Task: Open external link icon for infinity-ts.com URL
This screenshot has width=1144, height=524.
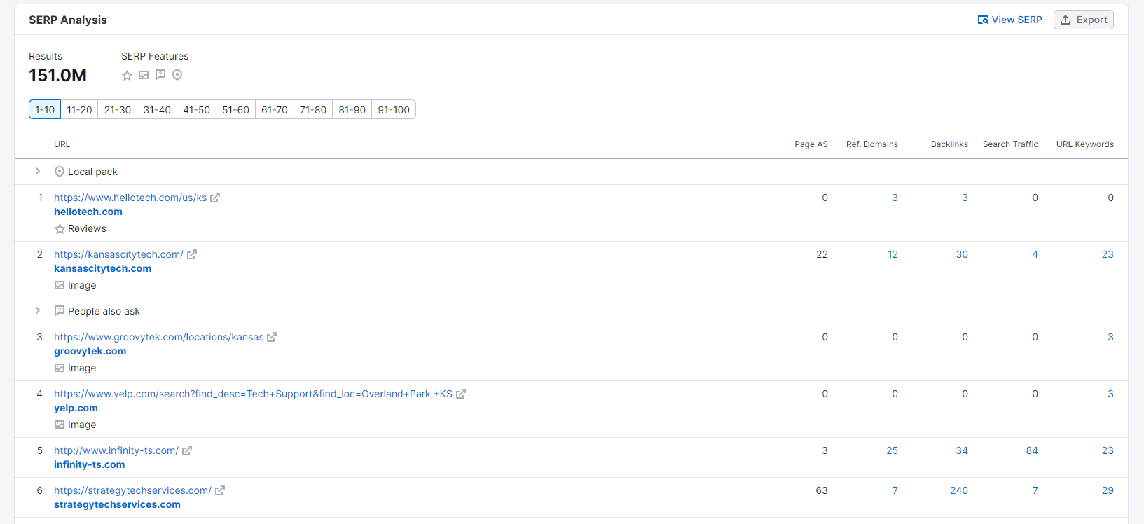Action: tap(187, 451)
